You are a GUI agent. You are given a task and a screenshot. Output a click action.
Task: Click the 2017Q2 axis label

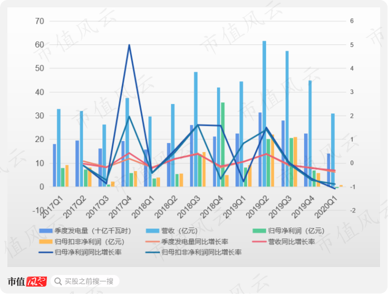point(75,207)
